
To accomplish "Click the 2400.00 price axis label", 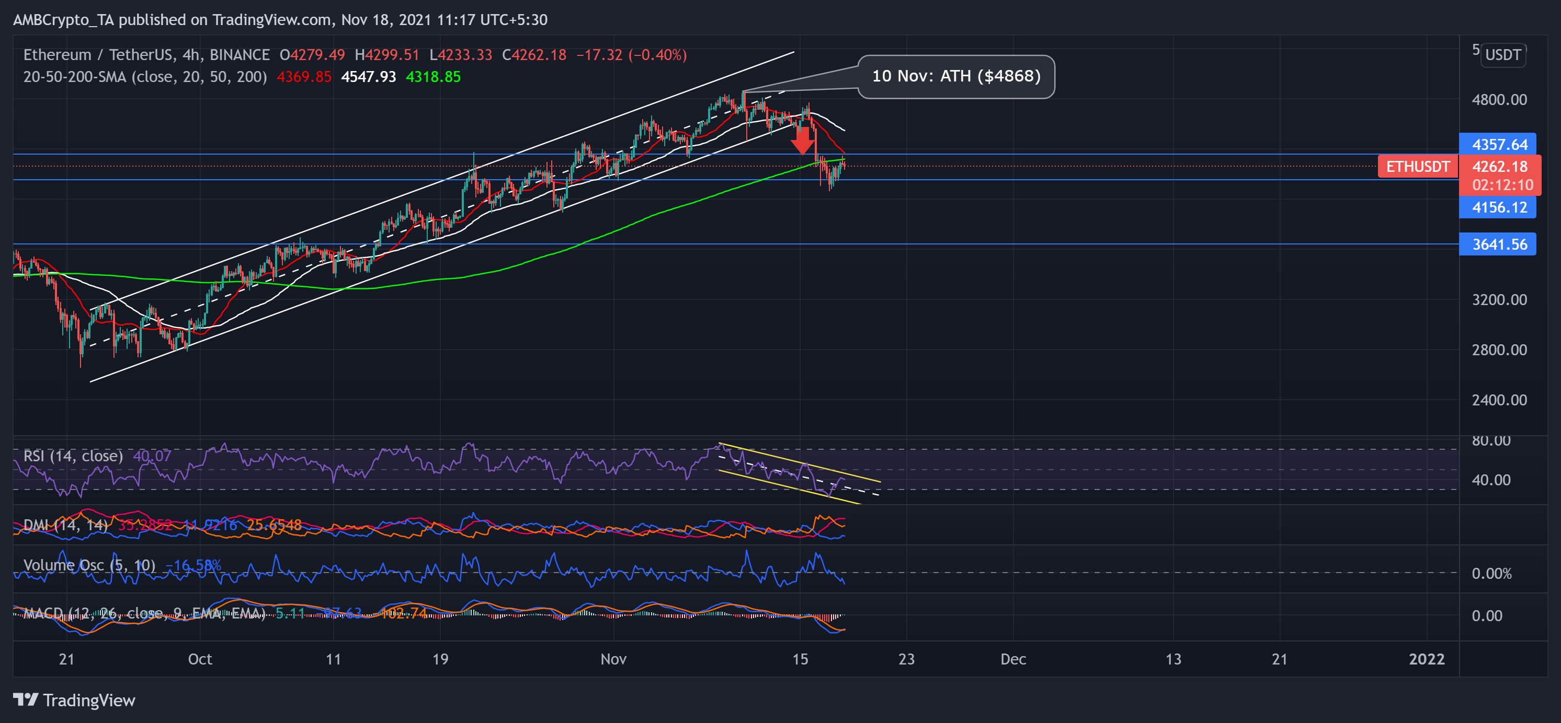I will 1499,400.
